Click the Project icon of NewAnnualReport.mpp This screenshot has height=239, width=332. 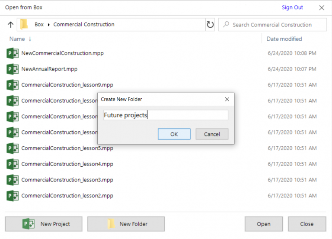click(13, 69)
